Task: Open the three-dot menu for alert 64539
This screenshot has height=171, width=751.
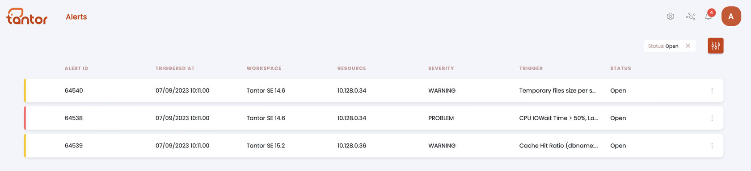Action: click(712, 146)
